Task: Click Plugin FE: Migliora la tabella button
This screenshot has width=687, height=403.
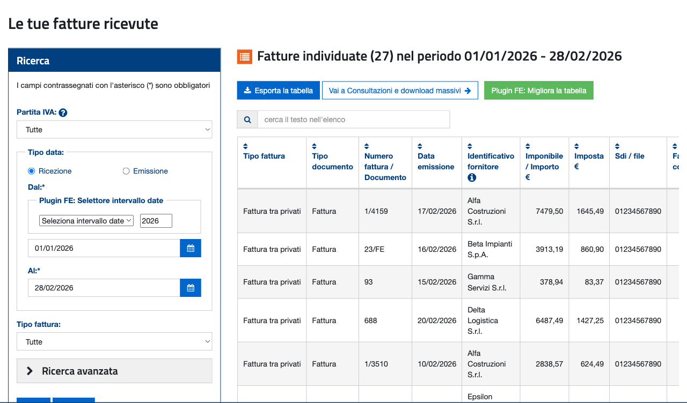Action: [x=539, y=91]
